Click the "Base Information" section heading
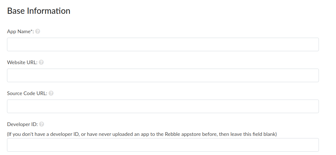 [x=39, y=11]
